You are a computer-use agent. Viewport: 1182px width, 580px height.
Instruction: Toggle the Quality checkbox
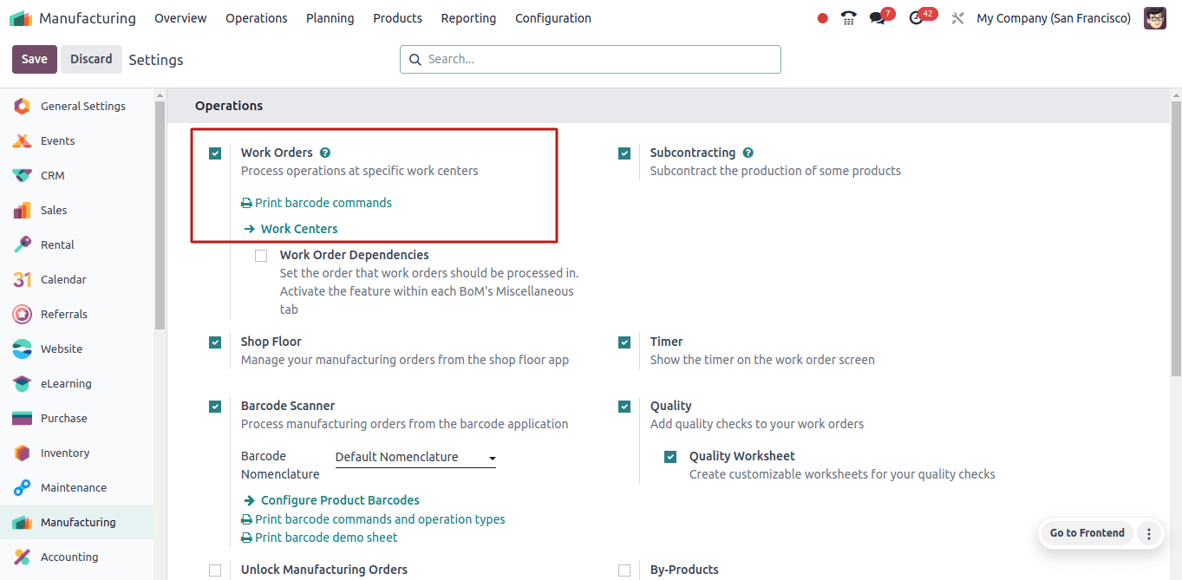[624, 407]
